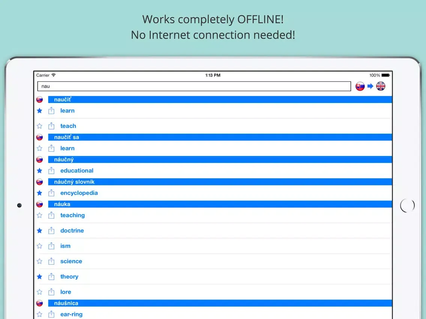
Task: Tap Slovak flag beside 'náušnica' entry
Action: tap(40, 303)
